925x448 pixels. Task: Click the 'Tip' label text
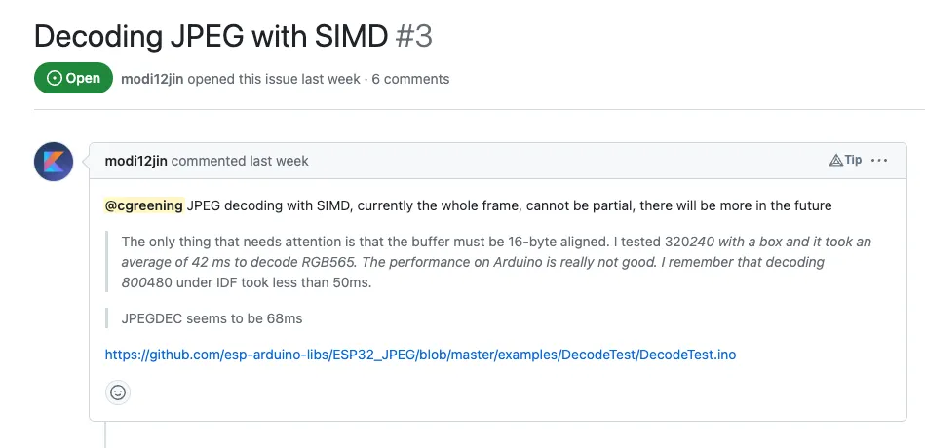point(853,161)
